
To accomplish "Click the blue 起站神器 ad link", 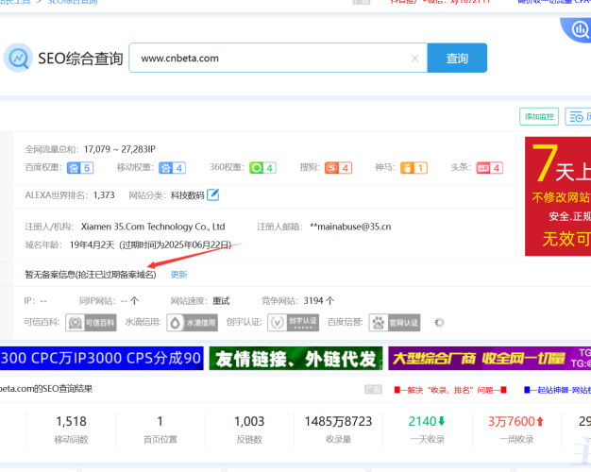I will coord(557,390).
